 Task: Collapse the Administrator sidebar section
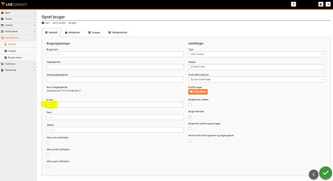coord(18,38)
